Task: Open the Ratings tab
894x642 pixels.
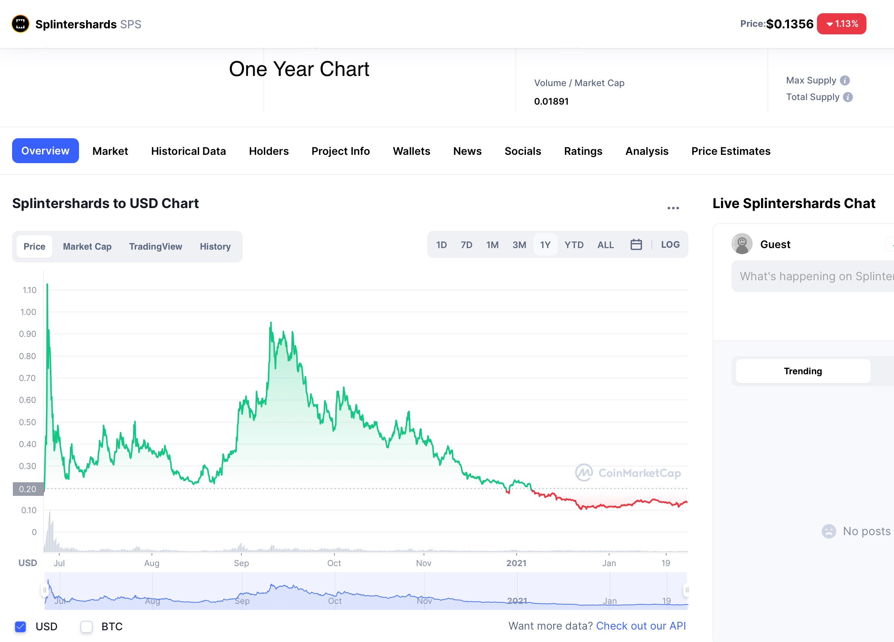Action: (583, 151)
